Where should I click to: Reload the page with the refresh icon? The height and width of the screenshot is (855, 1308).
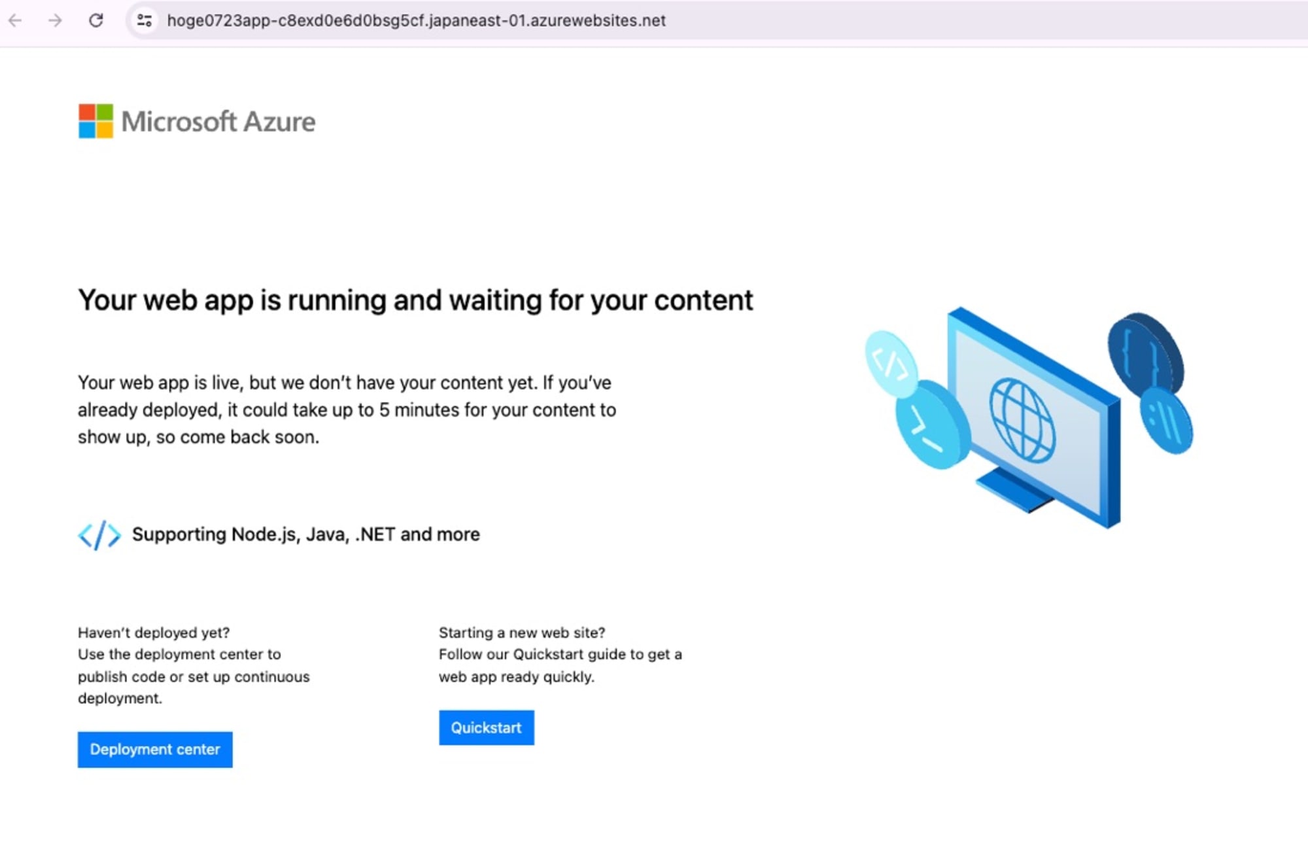(x=96, y=20)
